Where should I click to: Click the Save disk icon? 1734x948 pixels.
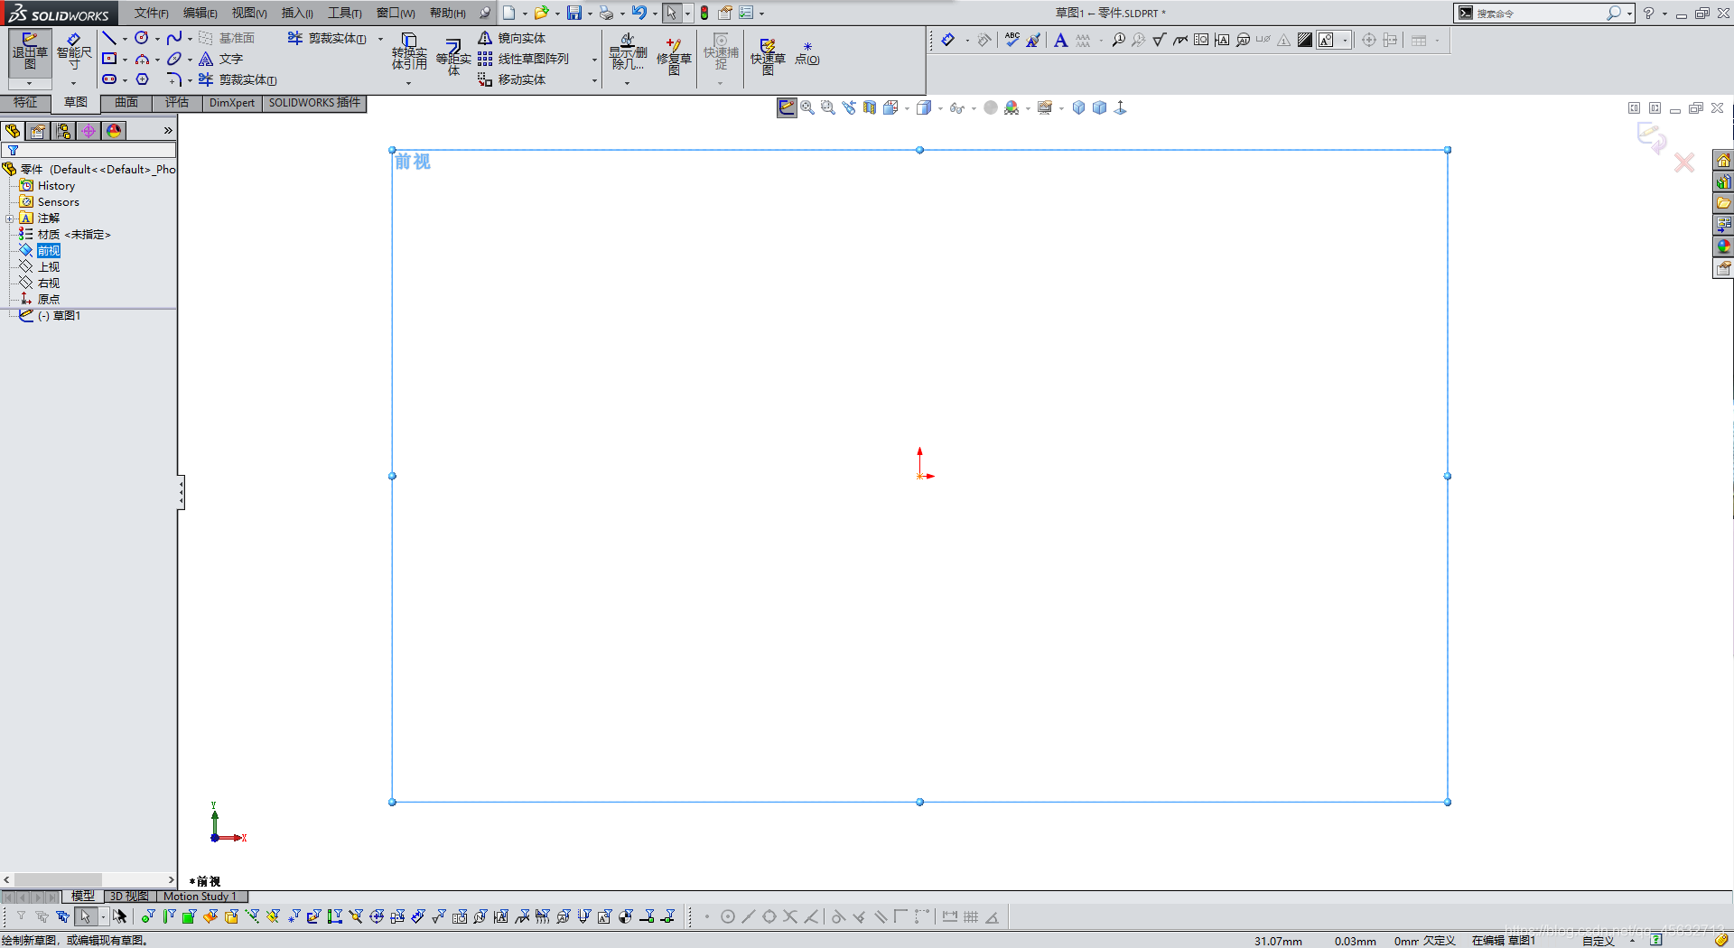(x=574, y=13)
